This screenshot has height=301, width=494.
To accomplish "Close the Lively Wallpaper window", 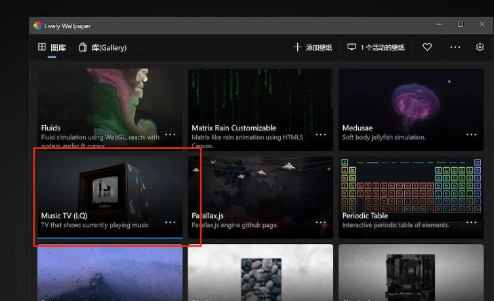I will (x=482, y=24).
